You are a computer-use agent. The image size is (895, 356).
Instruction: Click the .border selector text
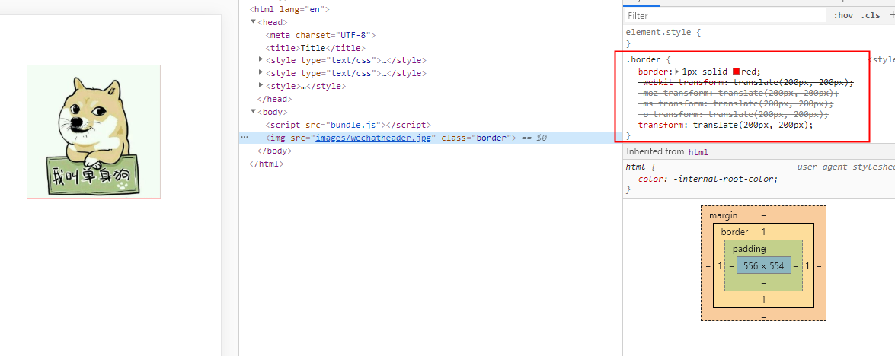[x=642, y=59]
